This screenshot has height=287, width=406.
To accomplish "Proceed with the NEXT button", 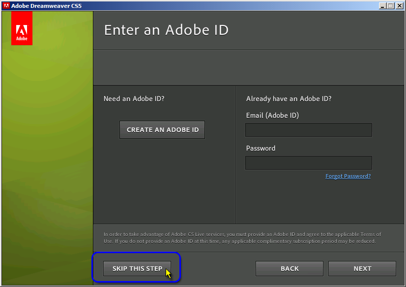I will 362,268.
